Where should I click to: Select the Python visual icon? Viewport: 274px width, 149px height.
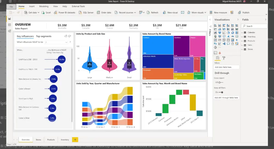(x=215, y=44)
